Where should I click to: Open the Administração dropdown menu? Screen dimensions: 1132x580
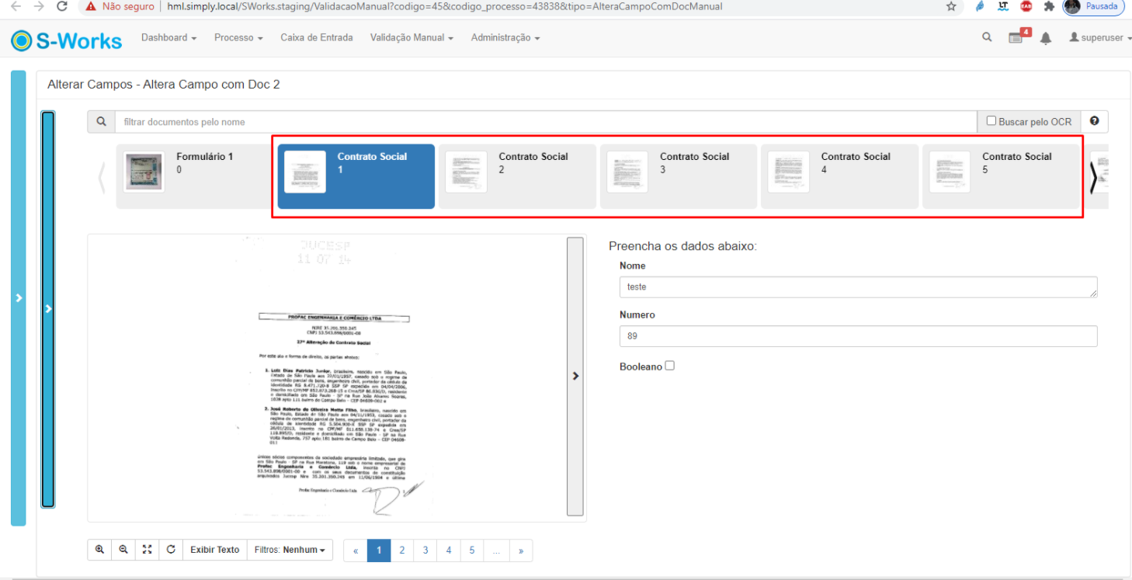(x=505, y=37)
